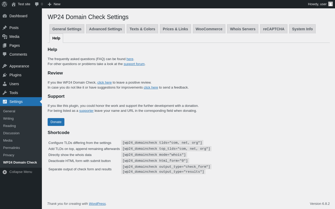This screenshot has width=335, height=209.
Task: Open Howdy, user account menu
Action: pos(320,4)
